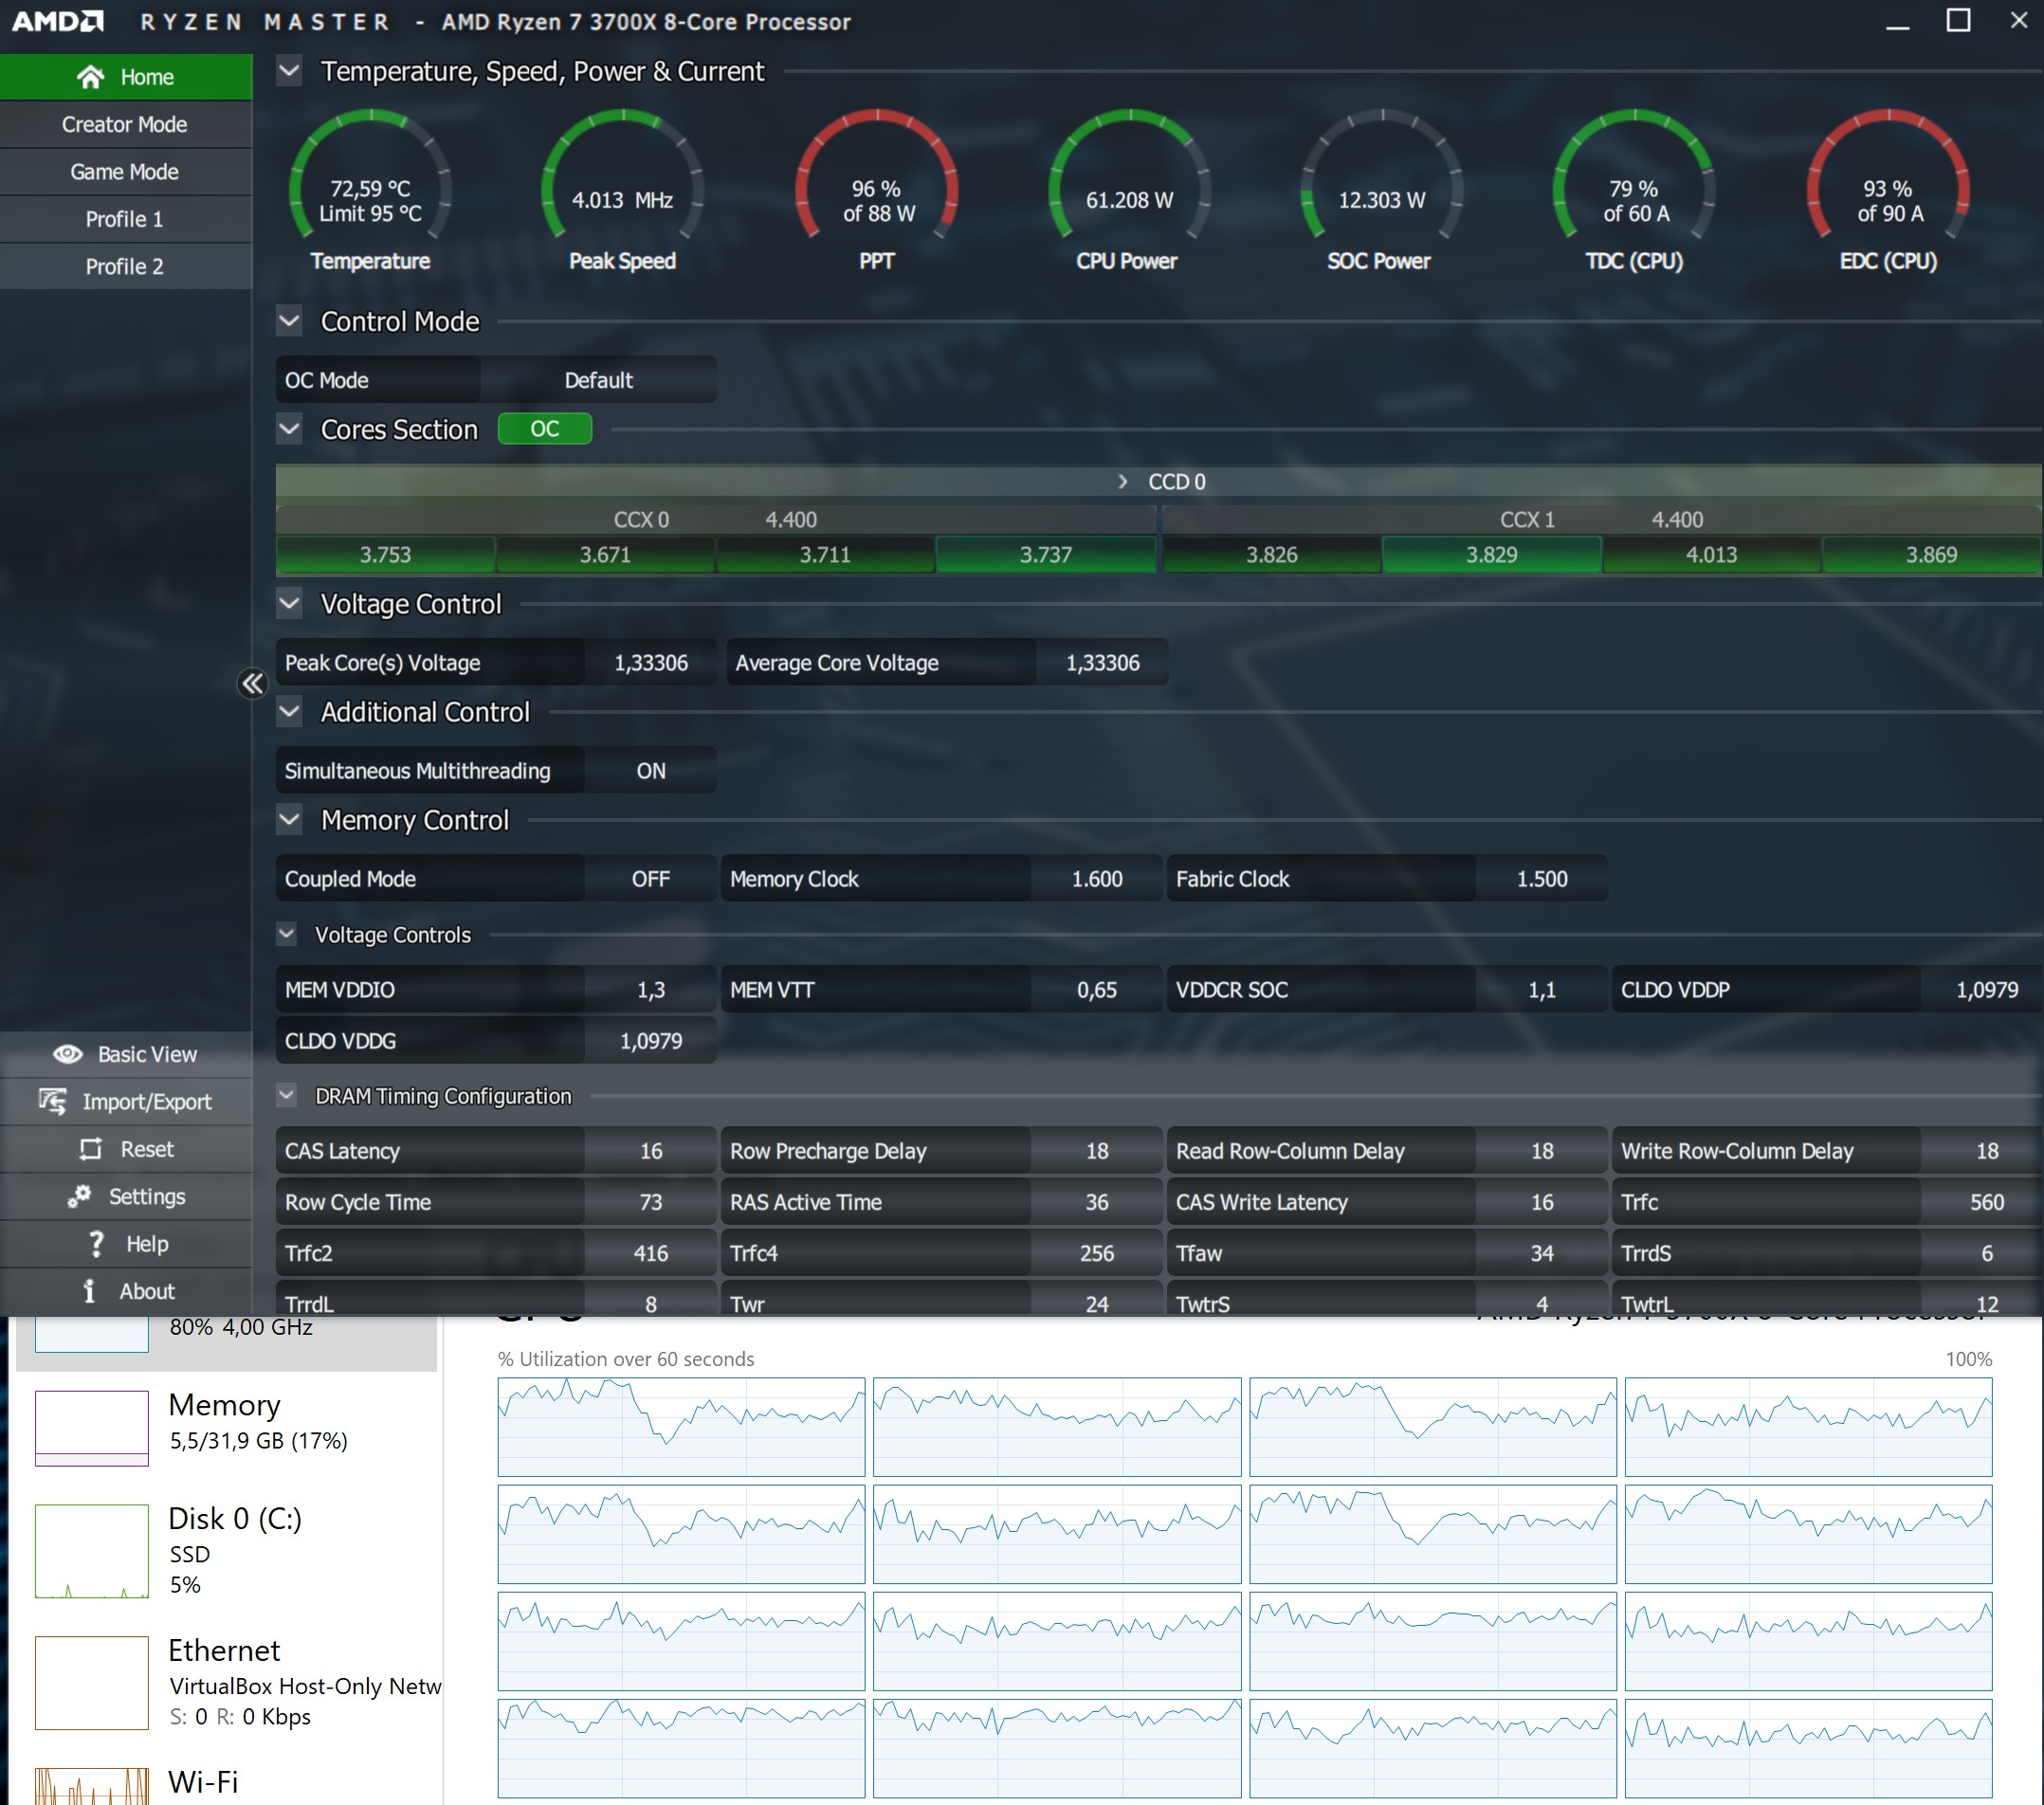Click the Import/Export icon

53,1101
